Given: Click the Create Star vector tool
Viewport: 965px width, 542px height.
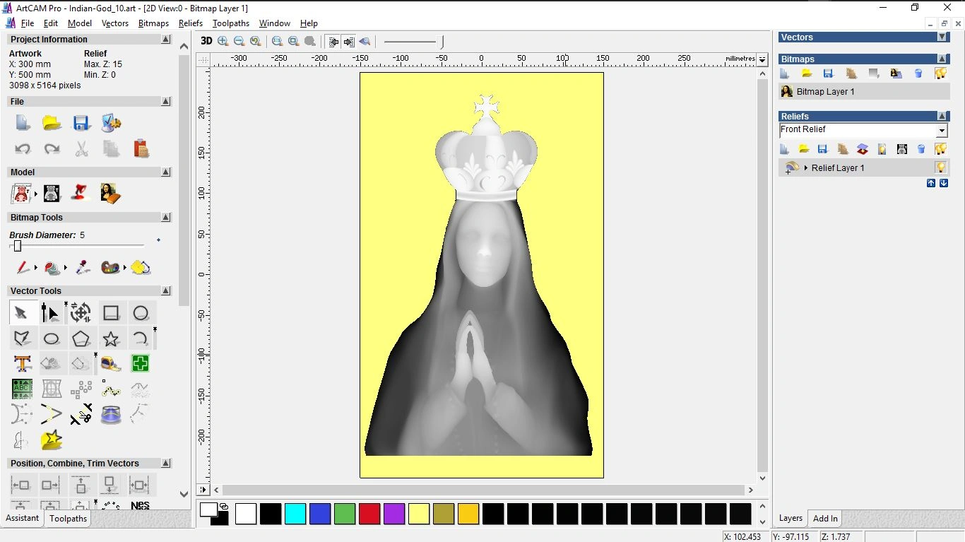Looking at the screenshot, I should [111, 338].
